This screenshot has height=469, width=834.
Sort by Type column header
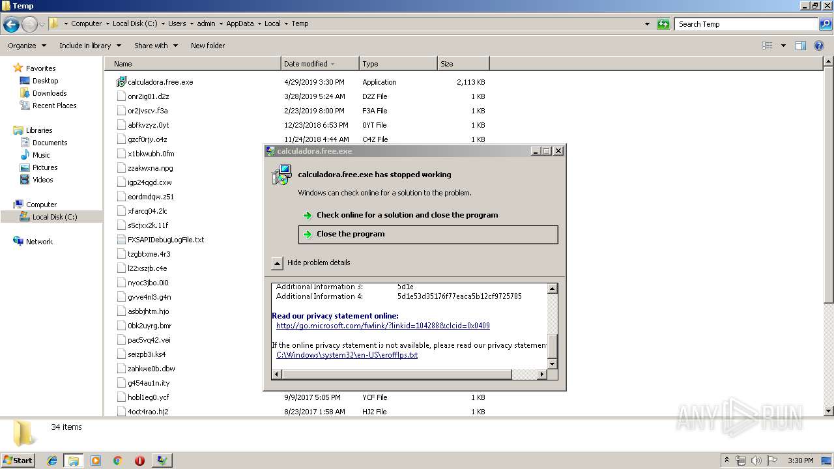pos(398,64)
